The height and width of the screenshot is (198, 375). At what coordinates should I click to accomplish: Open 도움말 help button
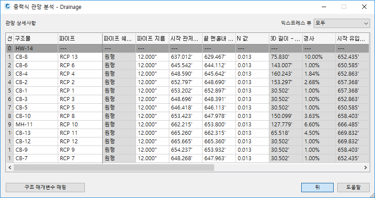point(353,187)
